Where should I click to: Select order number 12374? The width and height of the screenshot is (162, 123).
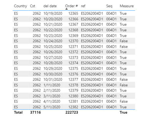click(73, 63)
